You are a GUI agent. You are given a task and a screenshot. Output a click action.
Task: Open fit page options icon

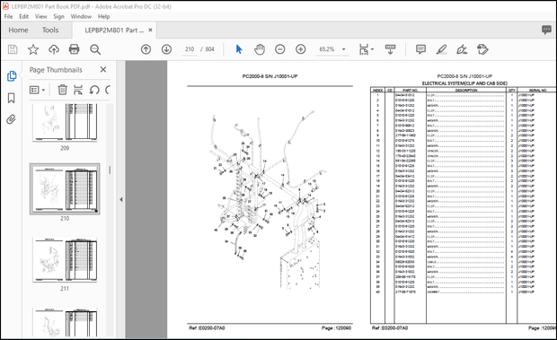tap(364, 49)
